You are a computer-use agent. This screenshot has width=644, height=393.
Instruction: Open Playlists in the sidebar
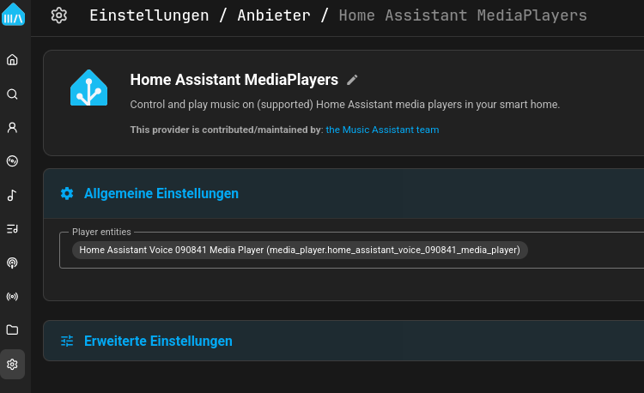click(x=12, y=229)
